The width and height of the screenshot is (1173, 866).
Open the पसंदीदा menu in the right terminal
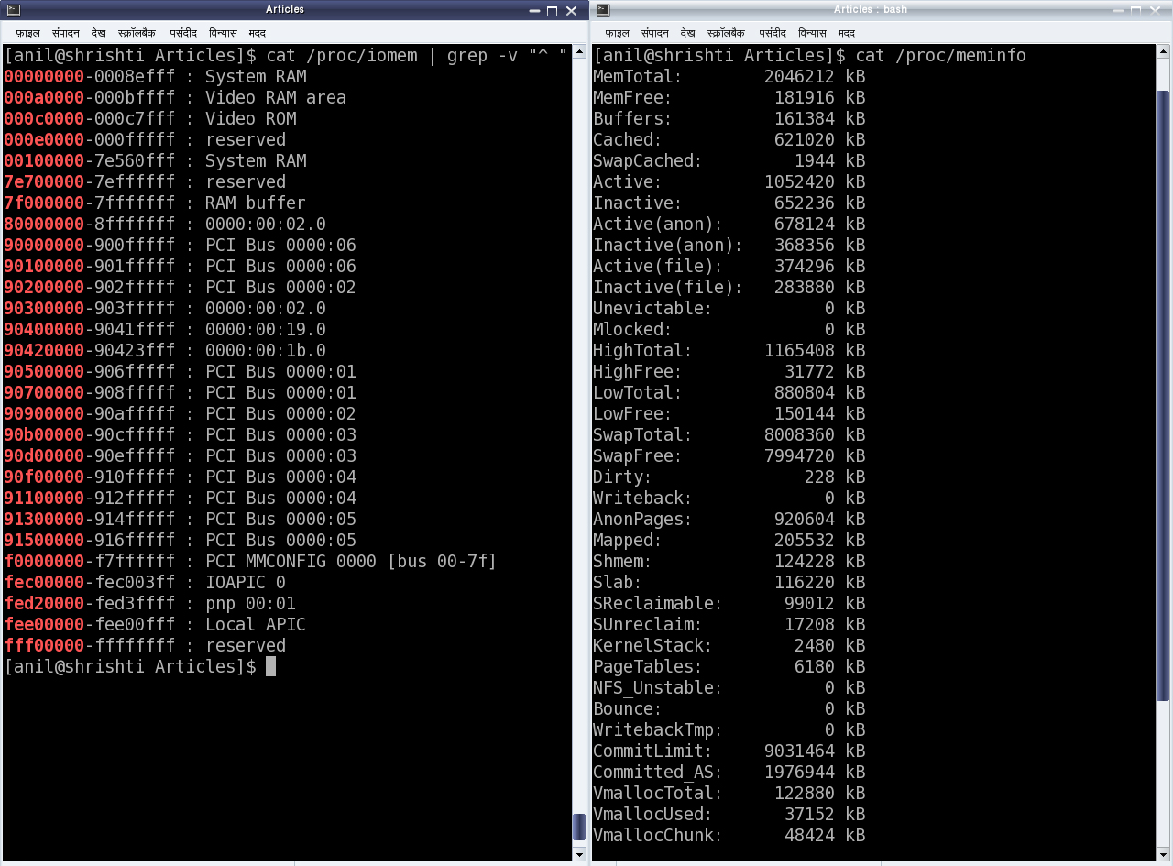tap(773, 32)
